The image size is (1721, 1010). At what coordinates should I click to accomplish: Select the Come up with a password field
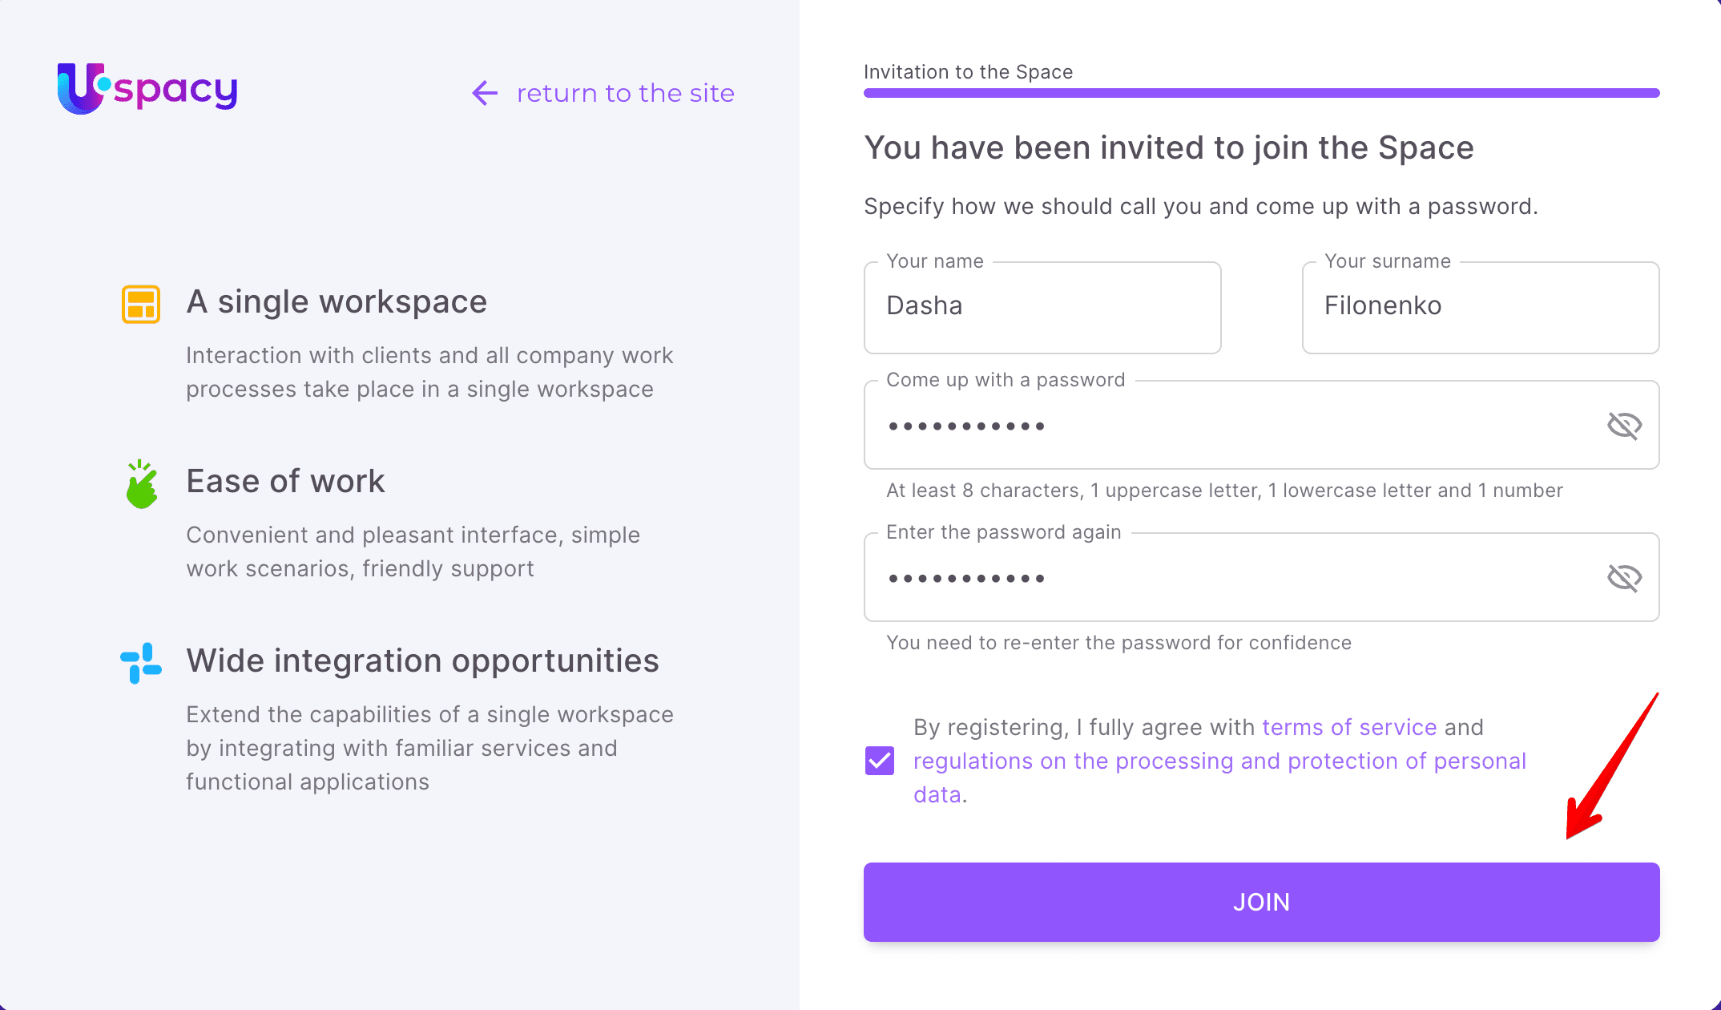pyautogui.click(x=1234, y=426)
